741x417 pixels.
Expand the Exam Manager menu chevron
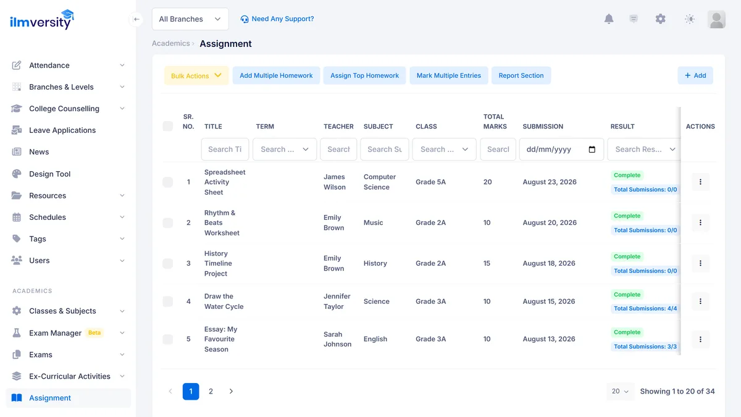tap(122, 333)
